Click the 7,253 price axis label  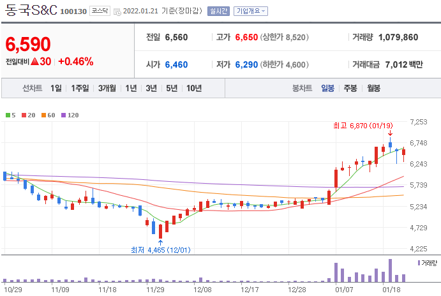pos(419,122)
